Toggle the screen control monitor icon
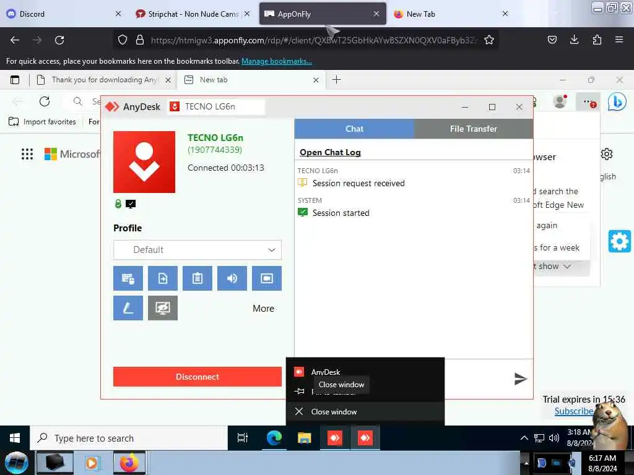Image resolution: width=634 pixels, height=475 pixels. coord(267,278)
